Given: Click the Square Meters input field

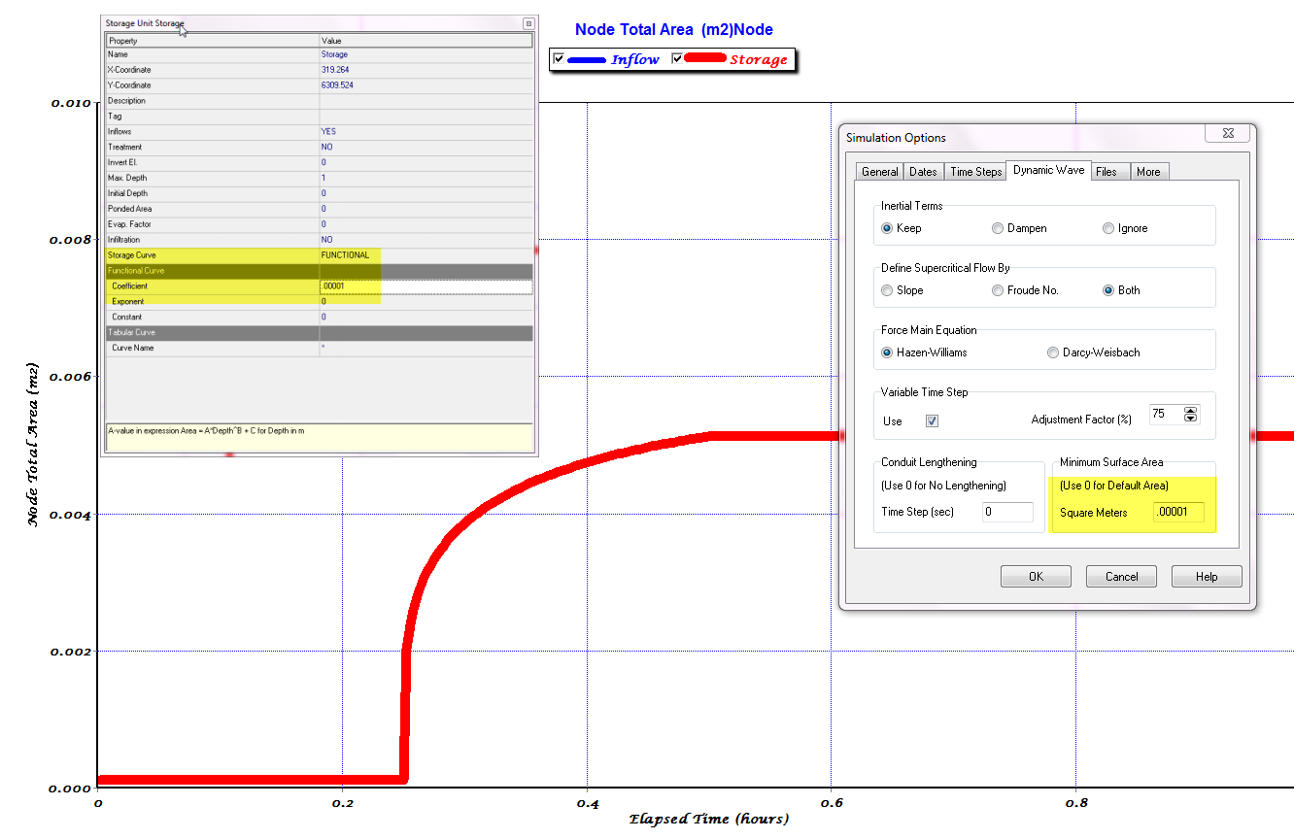Looking at the screenshot, I should [x=1178, y=513].
